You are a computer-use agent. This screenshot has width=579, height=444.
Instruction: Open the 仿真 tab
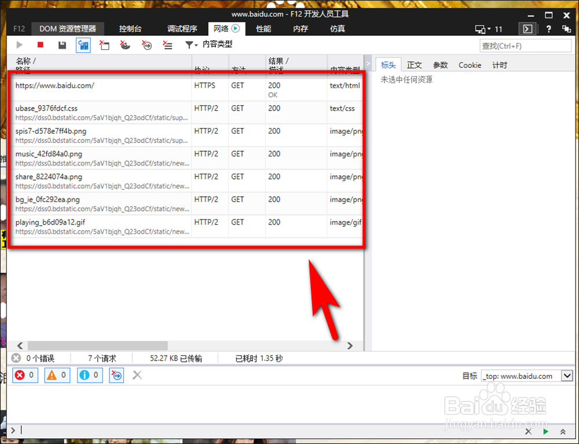click(338, 29)
